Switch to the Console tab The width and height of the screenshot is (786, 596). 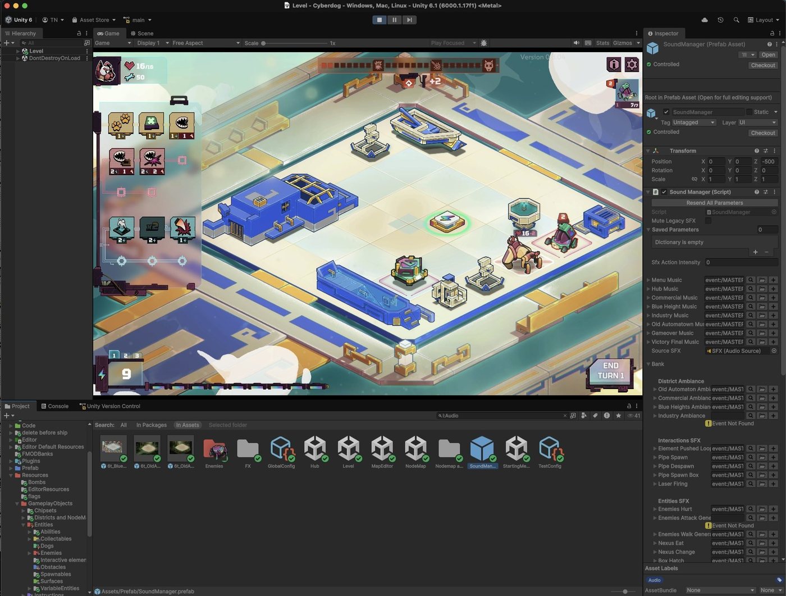click(55, 406)
